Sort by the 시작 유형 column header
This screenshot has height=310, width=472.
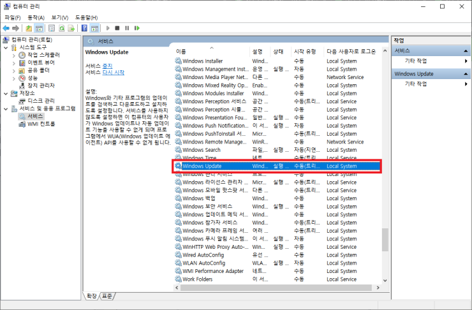[307, 52]
